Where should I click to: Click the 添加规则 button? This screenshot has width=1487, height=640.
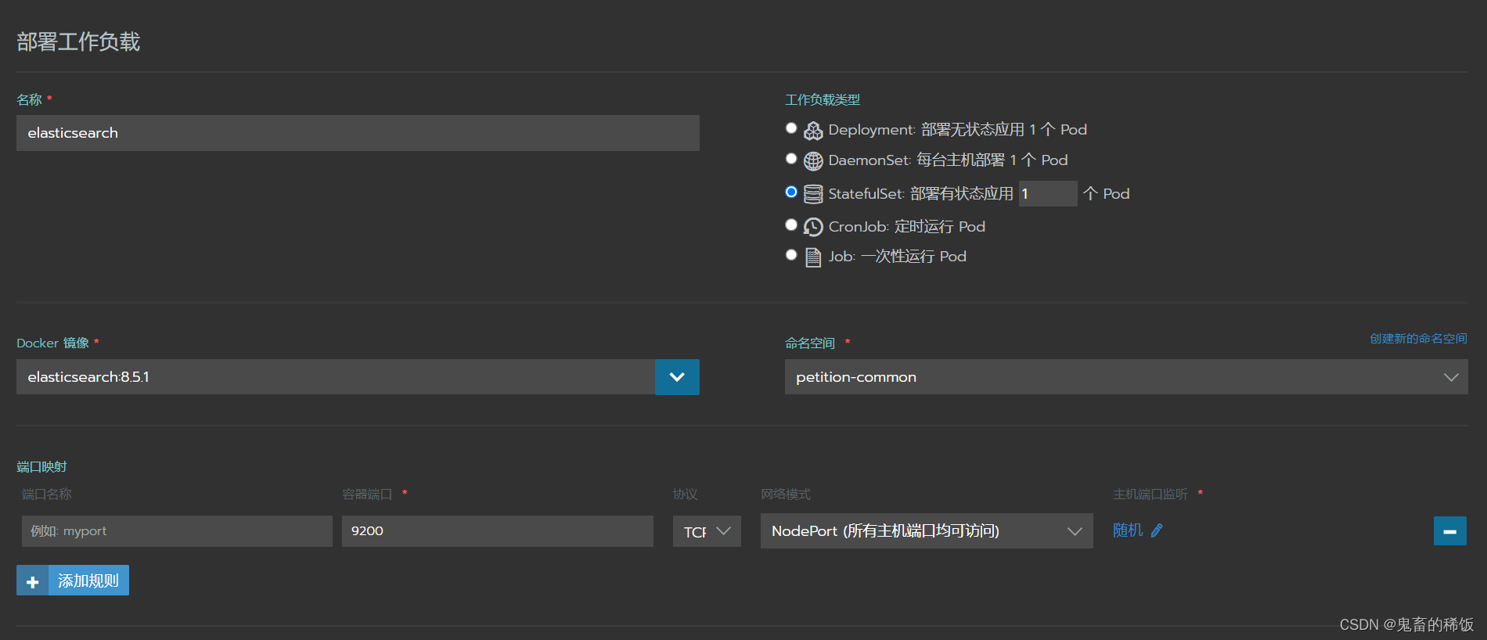73,581
